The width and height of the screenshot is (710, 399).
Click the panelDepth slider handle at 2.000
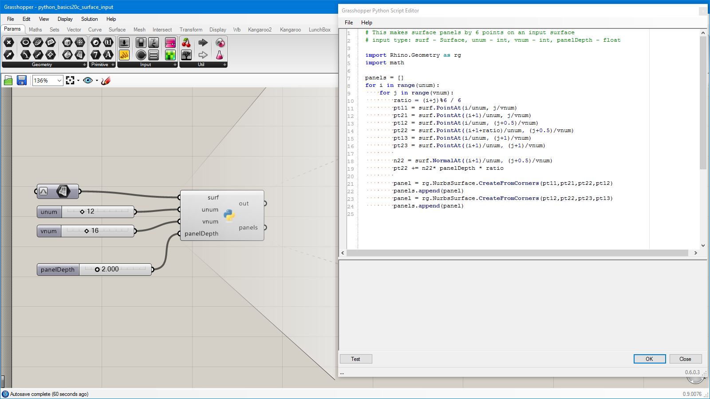97,270
